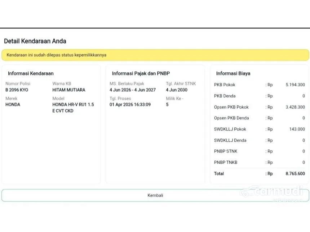Click the Detail Kendaraan Anda heading
Viewport: 310px width, 232px height.
[x=35, y=41]
